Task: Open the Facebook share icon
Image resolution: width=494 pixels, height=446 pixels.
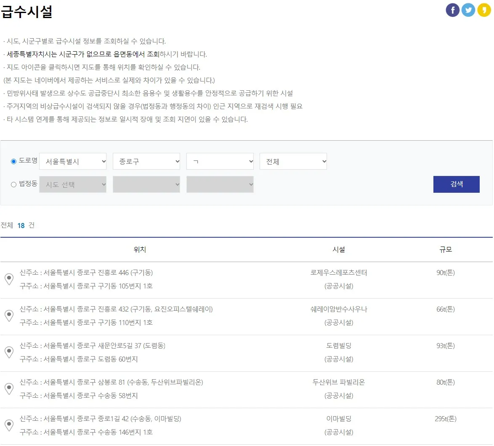Action: [x=452, y=10]
